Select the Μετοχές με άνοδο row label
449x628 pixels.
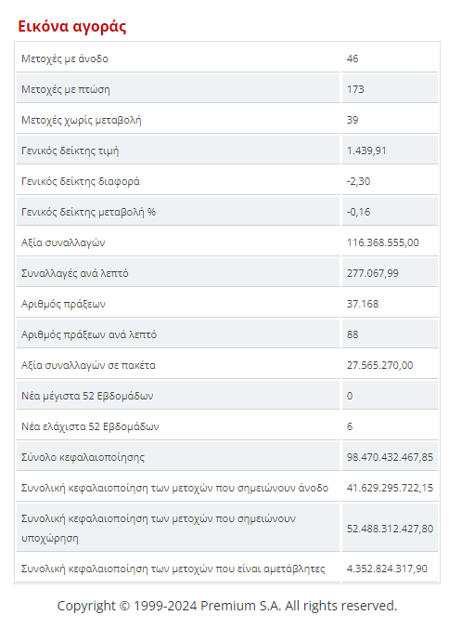pos(65,59)
